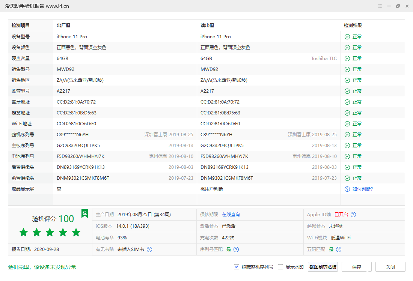Image resolution: width=413 pixels, height=281 pixels.
Task: Select the 低温Wi-Fi module value
Action: pyautogui.click(x=341, y=237)
